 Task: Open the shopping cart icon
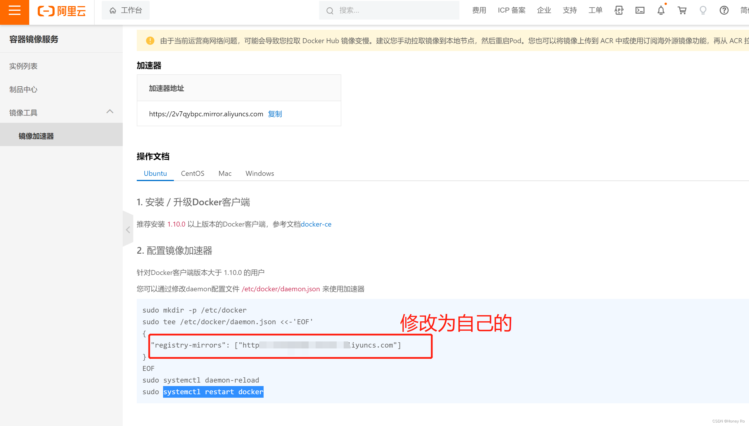coord(682,10)
